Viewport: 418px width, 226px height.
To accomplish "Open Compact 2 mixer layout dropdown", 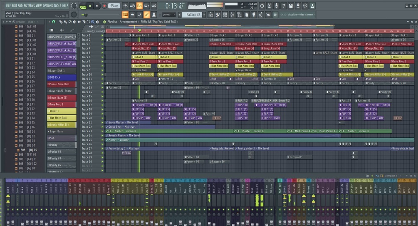I will (x=391, y=176).
